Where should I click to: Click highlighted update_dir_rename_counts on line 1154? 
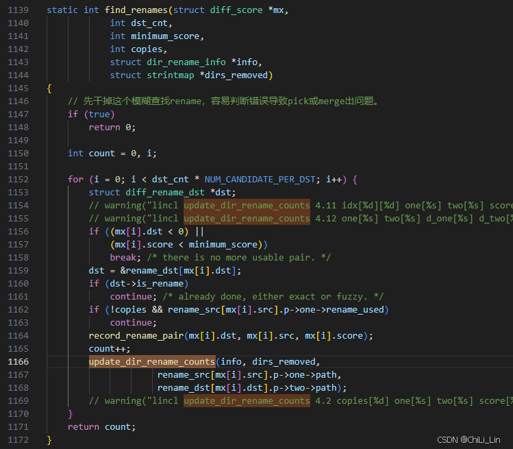coord(247,206)
